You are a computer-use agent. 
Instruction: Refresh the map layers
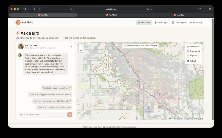(193, 61)
